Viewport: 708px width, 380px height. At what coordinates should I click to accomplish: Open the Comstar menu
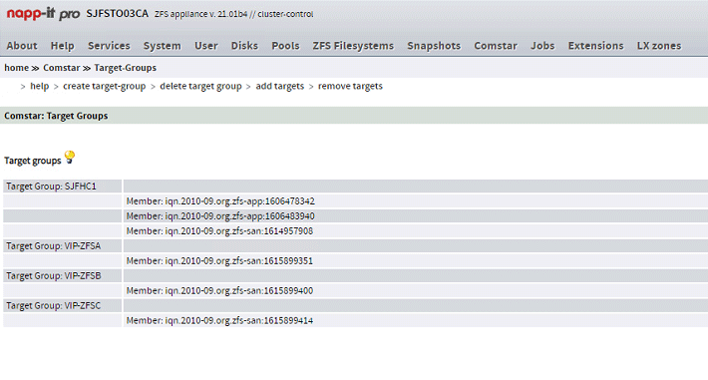496,46
